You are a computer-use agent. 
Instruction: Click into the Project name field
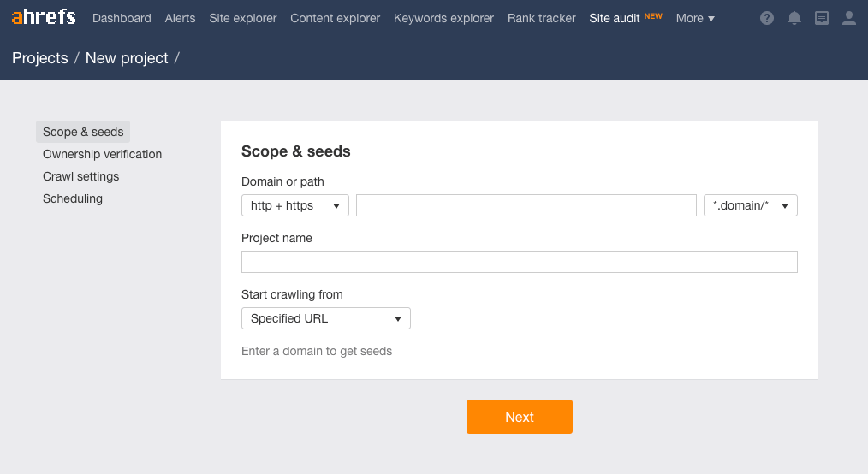(519, 262)
